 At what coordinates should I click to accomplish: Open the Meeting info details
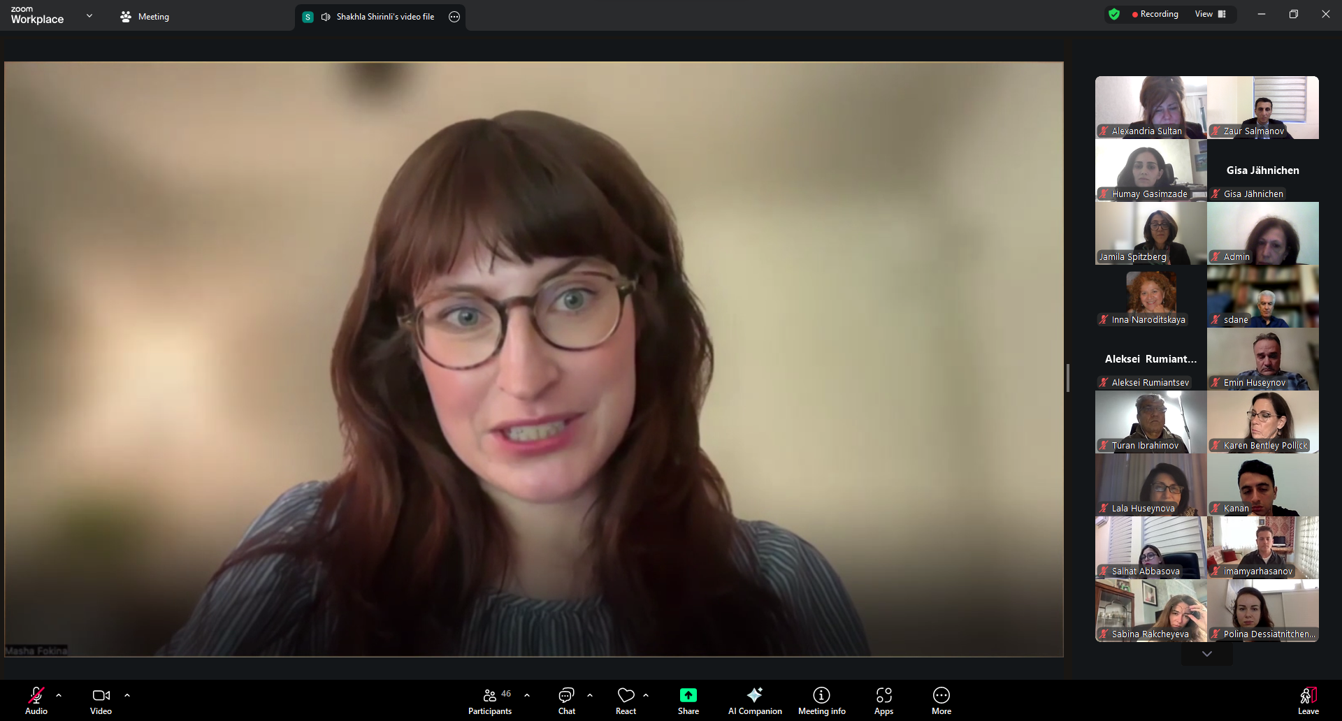point(821,701)
